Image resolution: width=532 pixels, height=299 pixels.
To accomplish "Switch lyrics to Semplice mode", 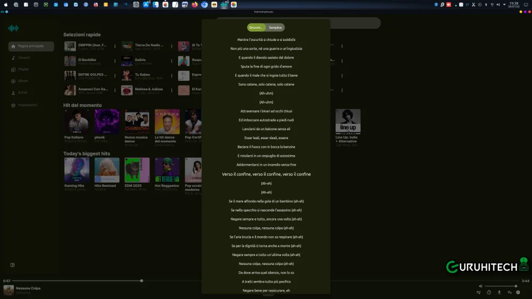I will [276, 28].
